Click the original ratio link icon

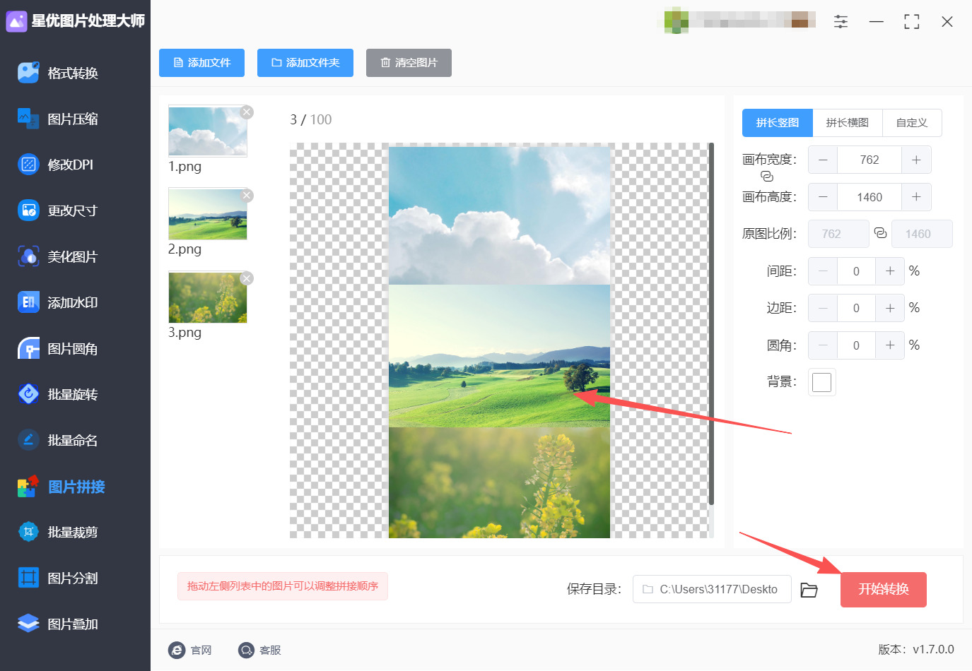[x=880, y=233]
